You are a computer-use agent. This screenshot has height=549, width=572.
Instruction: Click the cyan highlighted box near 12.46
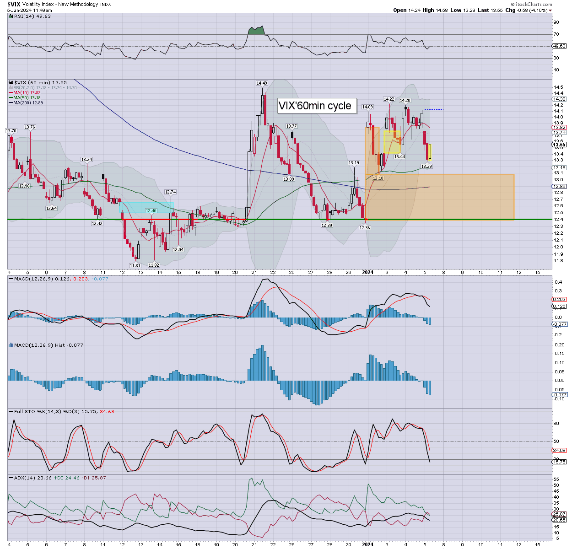146,206
